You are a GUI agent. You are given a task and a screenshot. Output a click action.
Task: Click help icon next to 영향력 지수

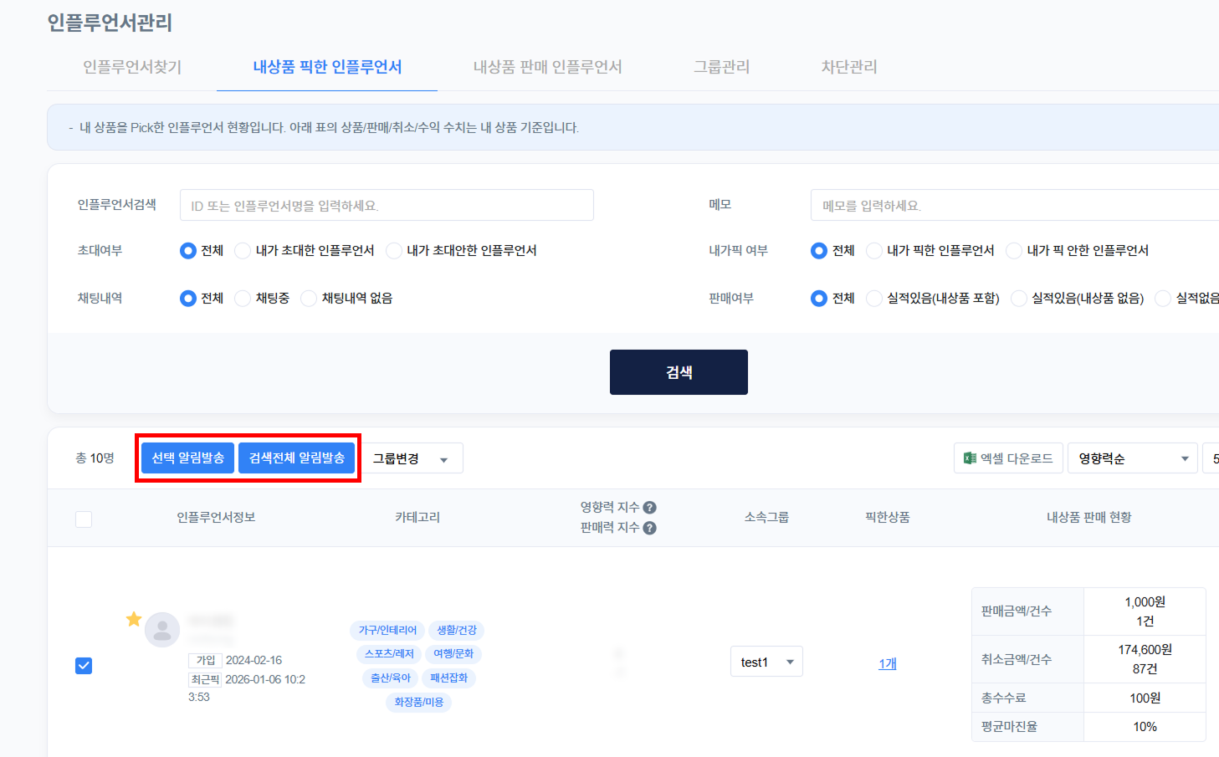(x=650, y=508)
